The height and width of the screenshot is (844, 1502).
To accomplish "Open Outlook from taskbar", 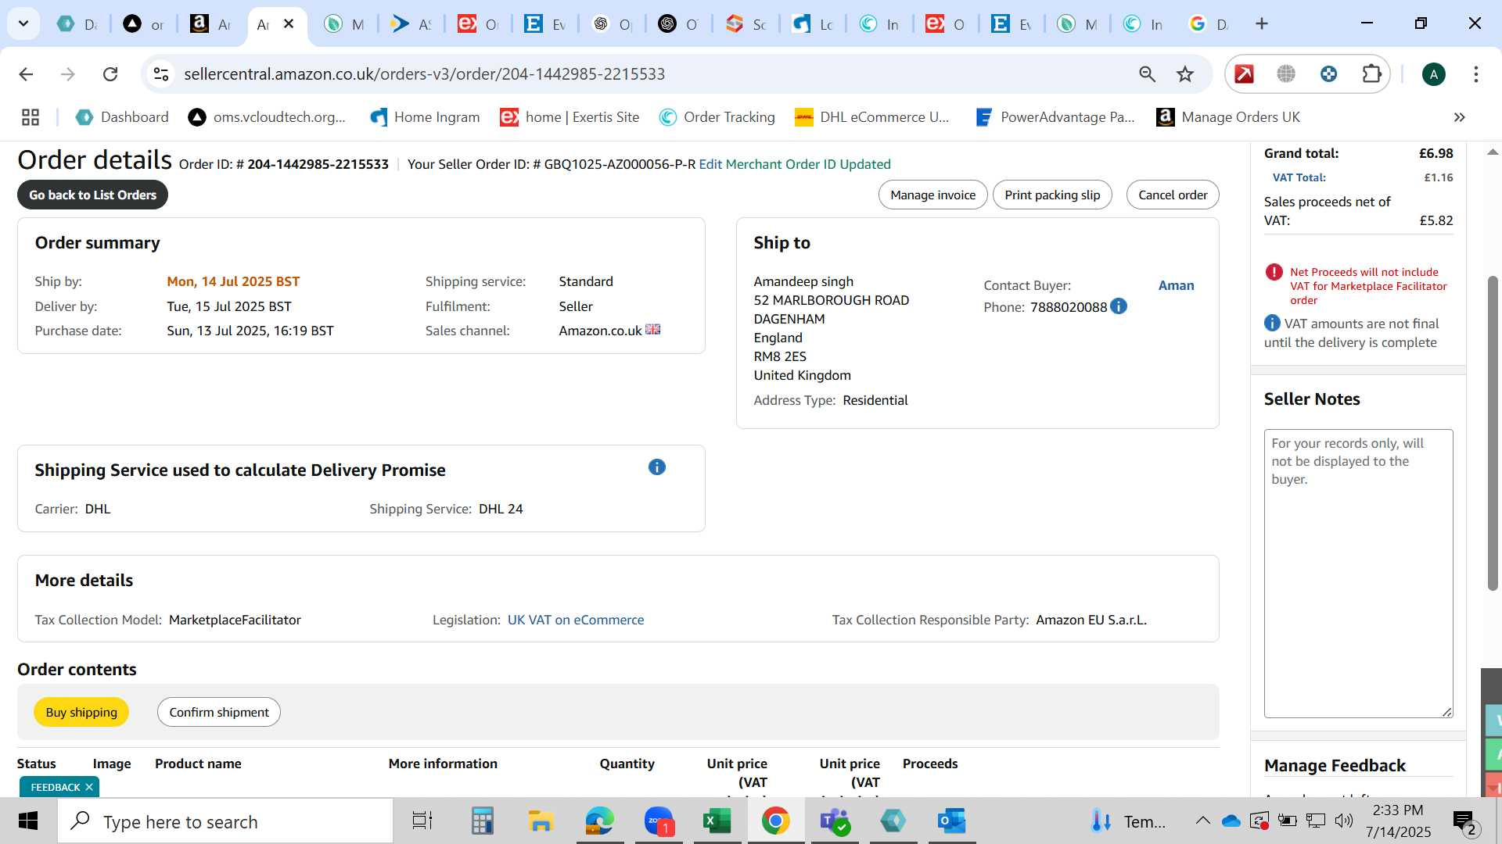I will coord(952,821).
